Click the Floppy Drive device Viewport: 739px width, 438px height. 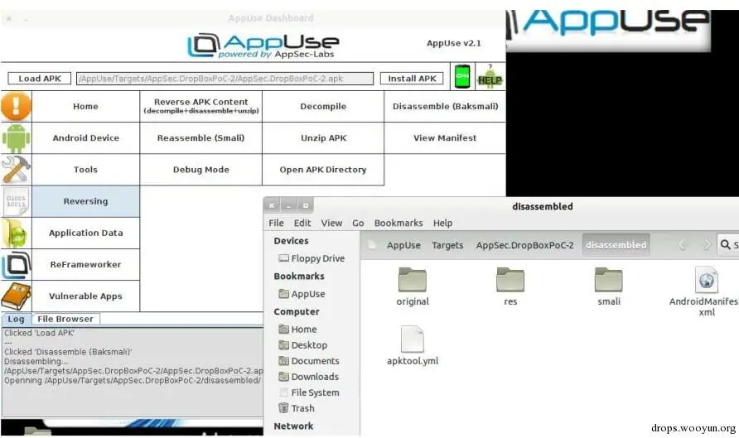pos(312,258)
